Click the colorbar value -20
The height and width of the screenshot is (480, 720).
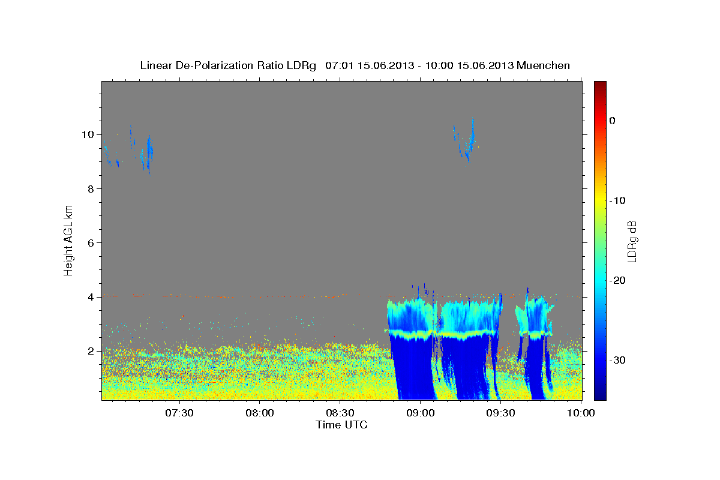pos(617,280)
